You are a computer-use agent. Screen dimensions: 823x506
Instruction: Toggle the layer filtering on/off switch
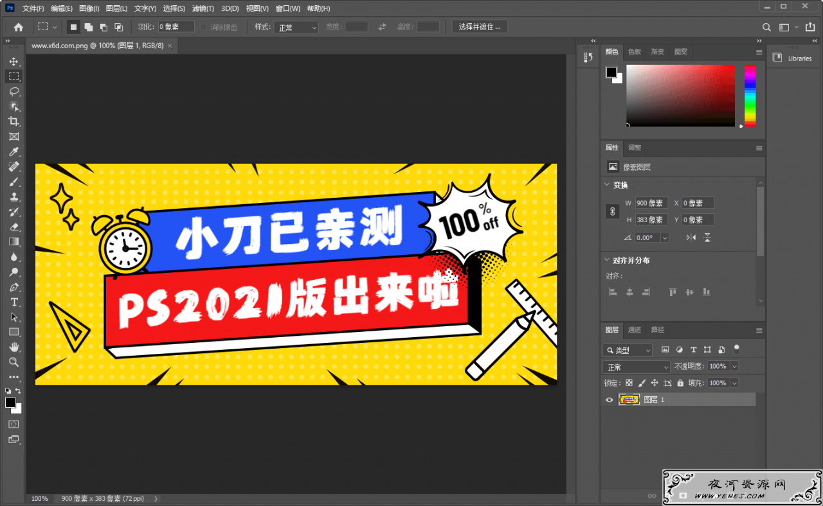pyautogui.click(x=737, y=349)
